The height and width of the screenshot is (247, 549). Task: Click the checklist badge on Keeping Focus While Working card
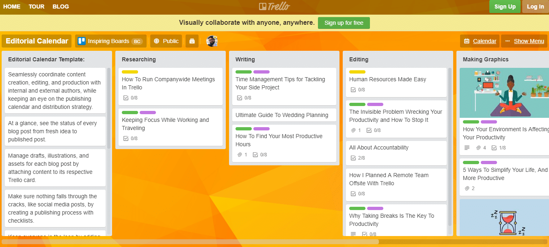click(130, 138)
